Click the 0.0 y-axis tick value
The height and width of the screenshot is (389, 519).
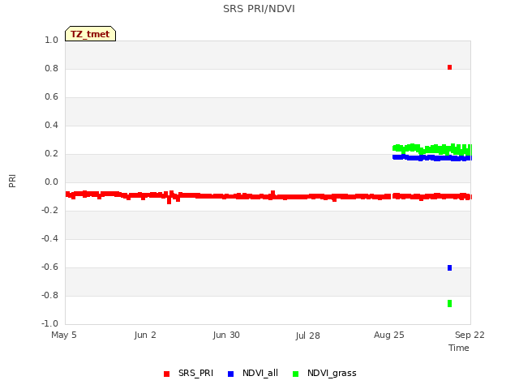[x=51, y=182]
